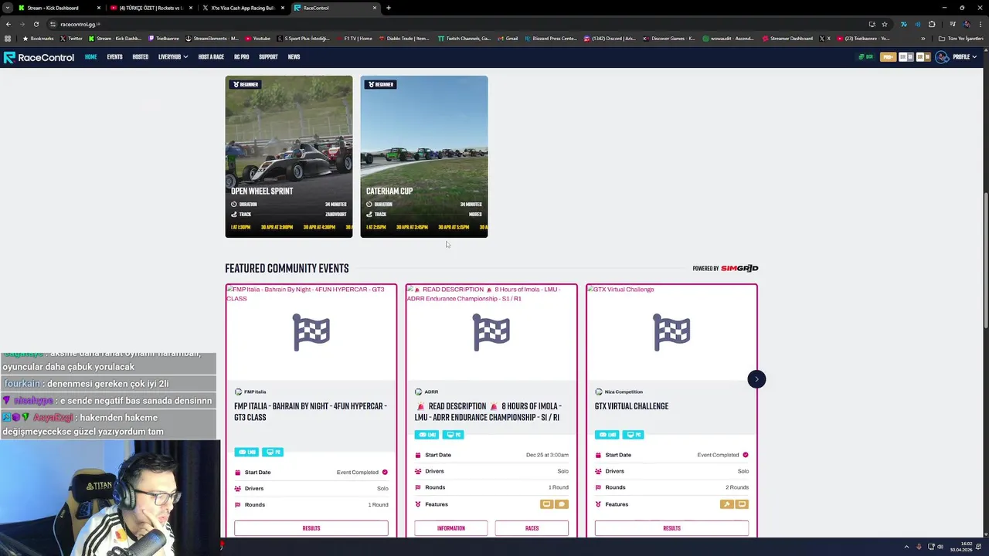
Task: Click the Niza Competition organizer link
Action: click(619, 392)
